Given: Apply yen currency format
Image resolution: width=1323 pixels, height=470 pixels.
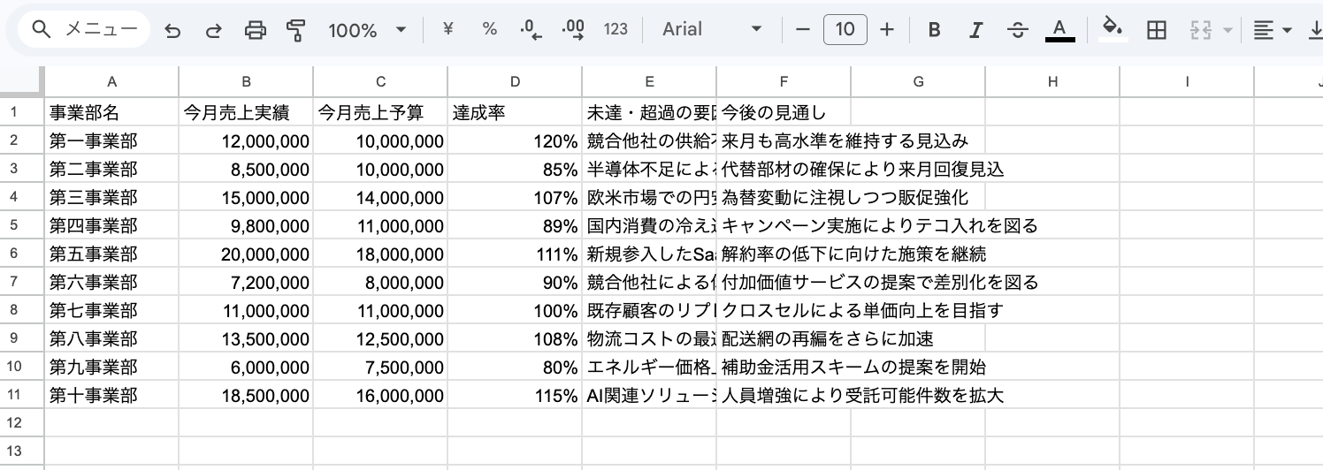Looking at the screenshot, I should pos(447,29).
